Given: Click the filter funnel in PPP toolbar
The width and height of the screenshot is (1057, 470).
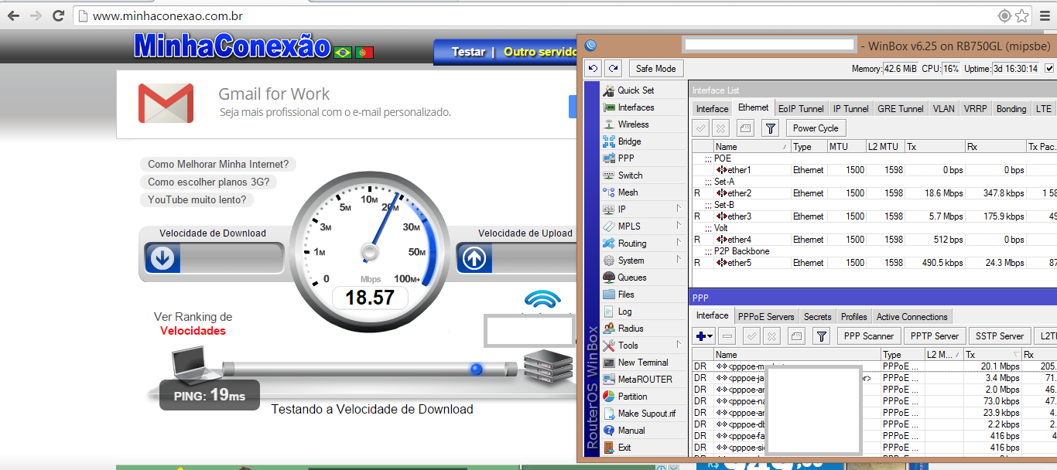Looking at the screenshot, I should click(822, 336).
